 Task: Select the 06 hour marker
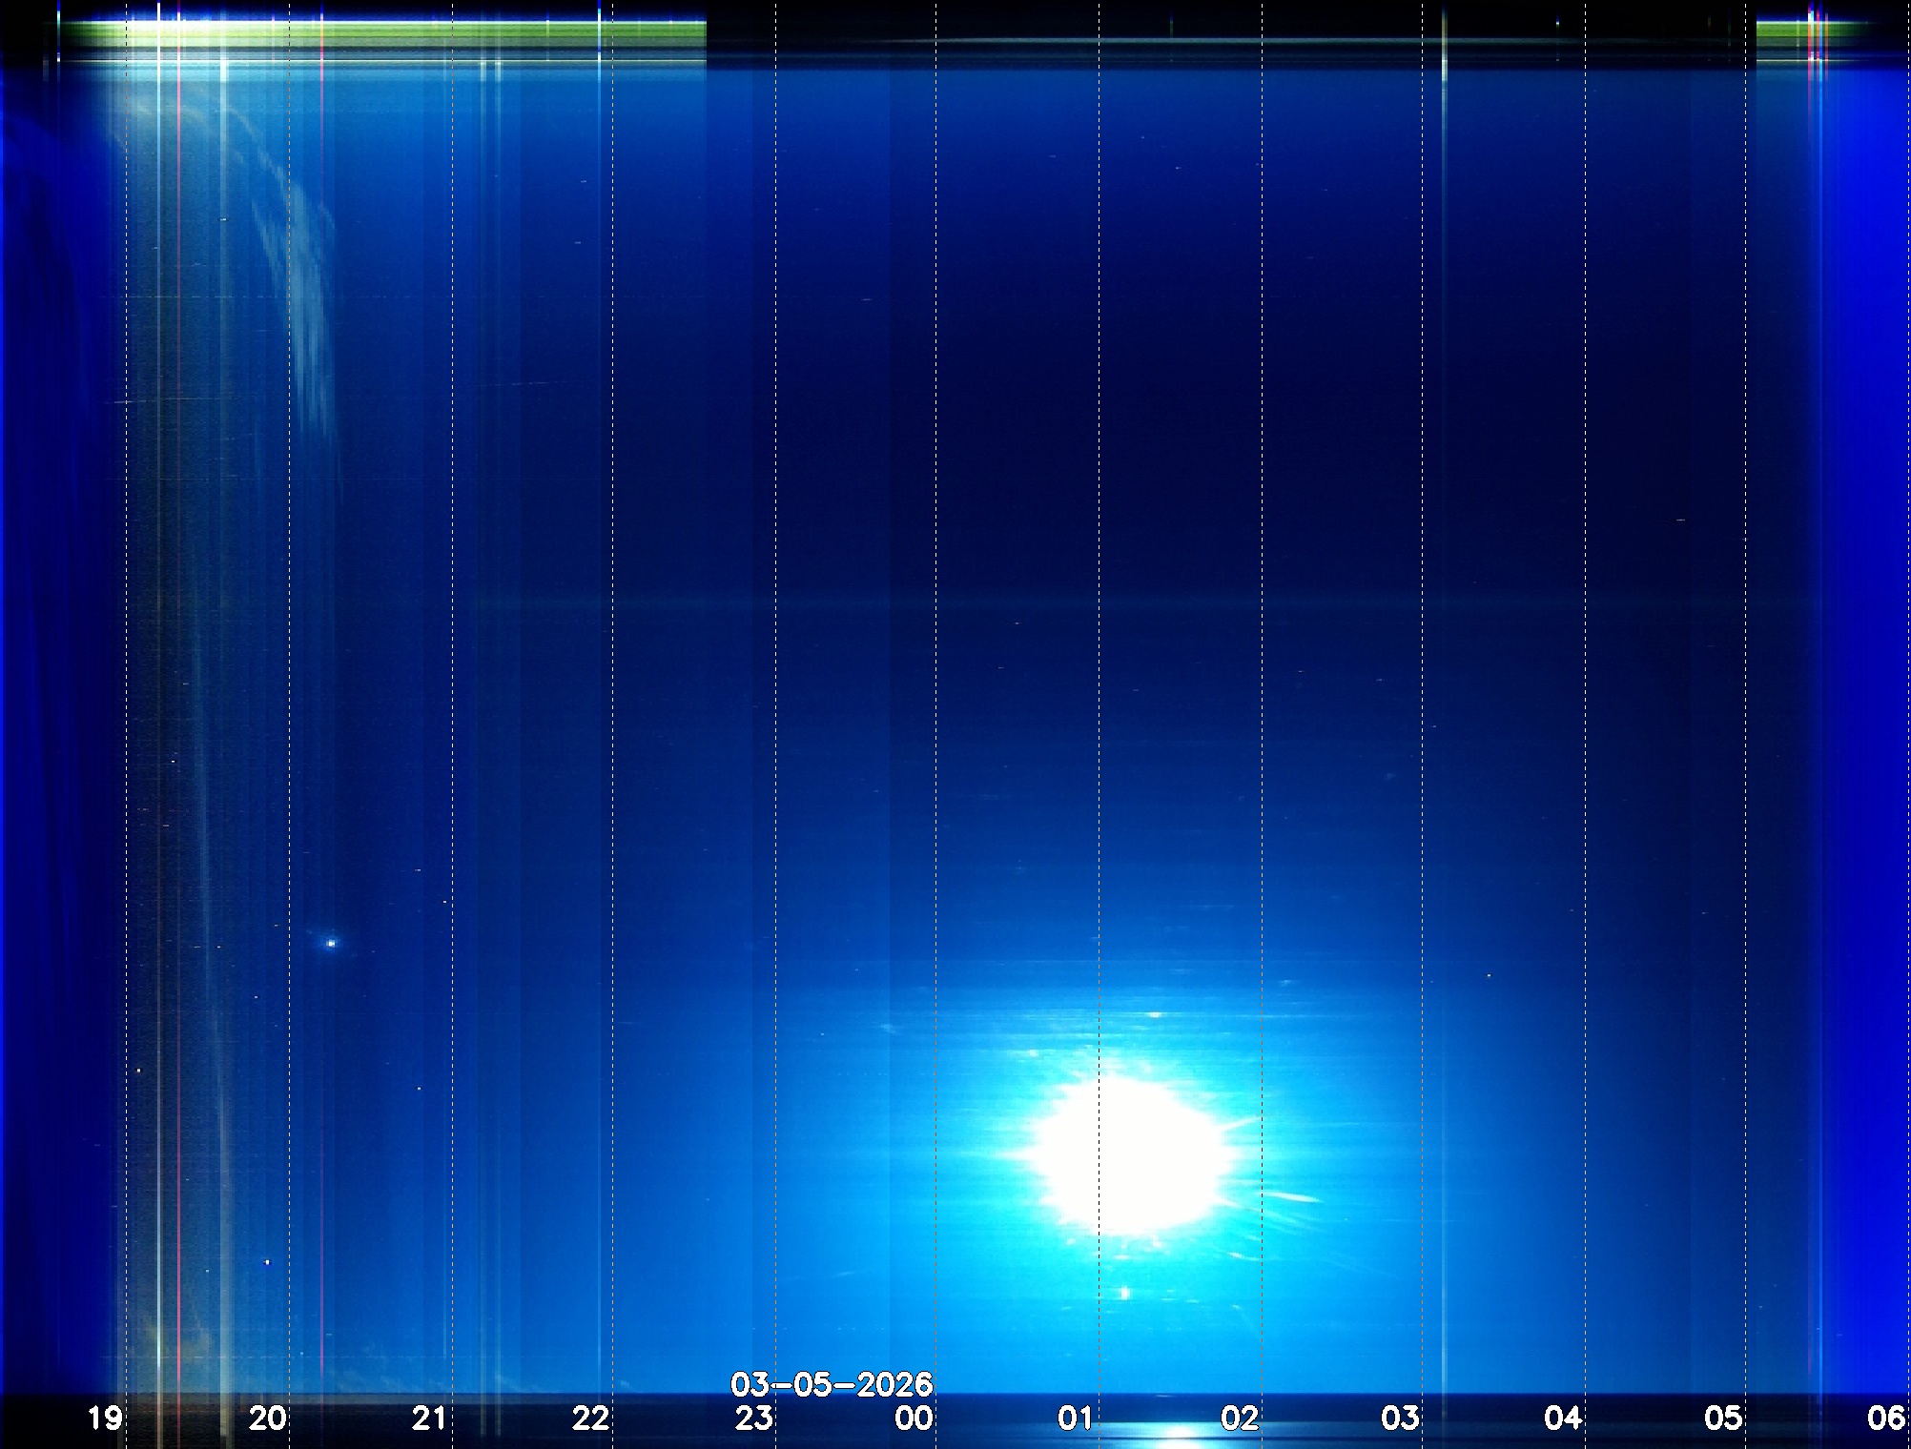coord(1885,1418)
